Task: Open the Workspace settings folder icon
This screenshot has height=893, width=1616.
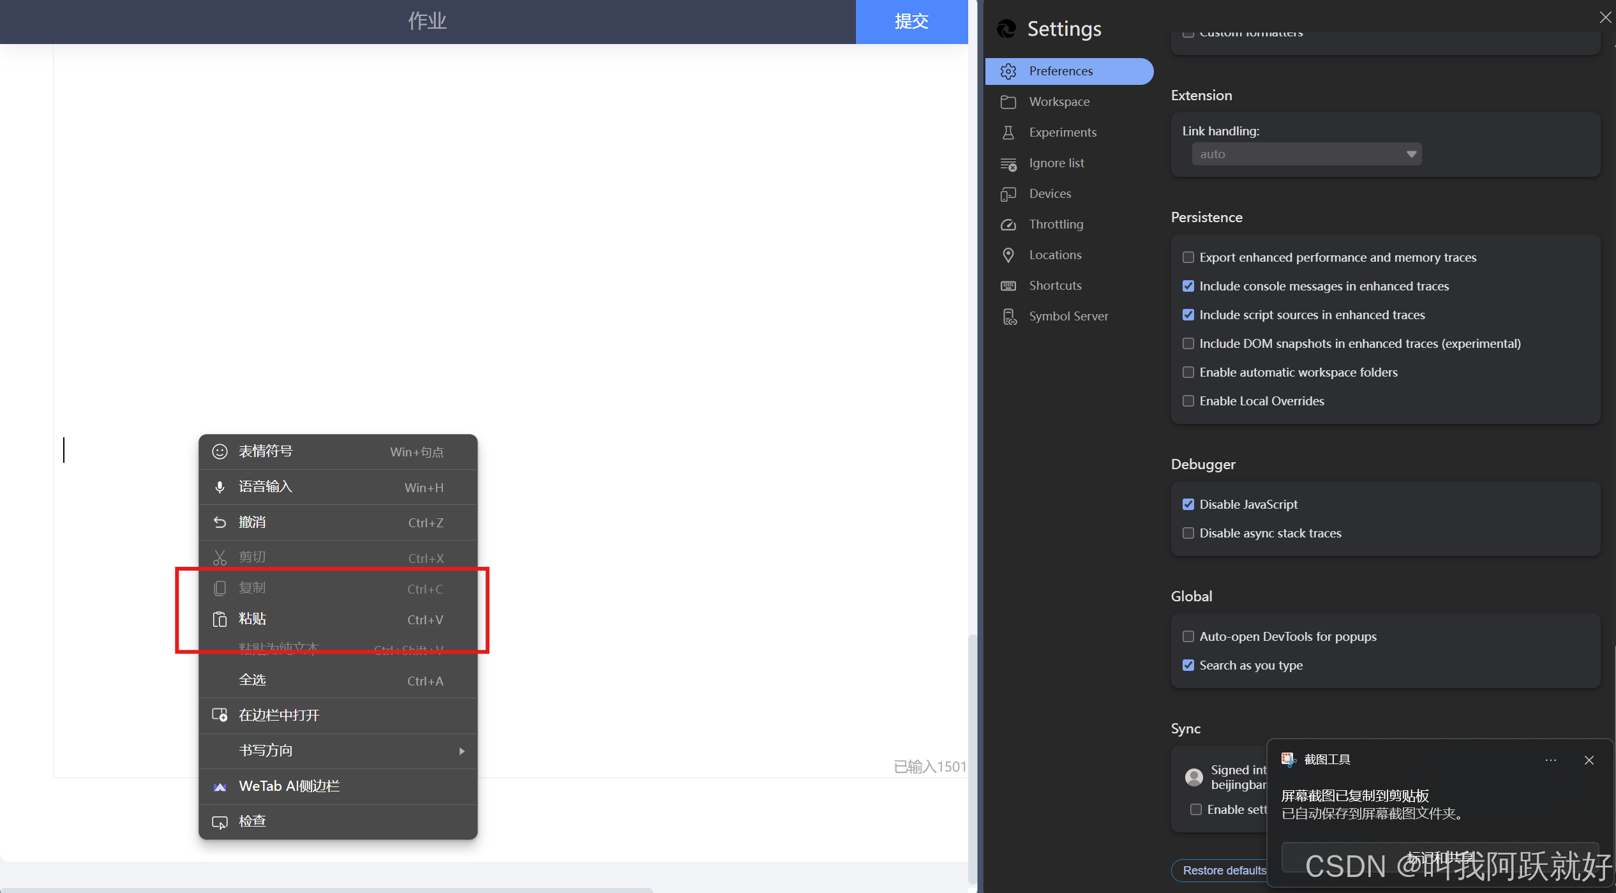Action: point(1008,102)
